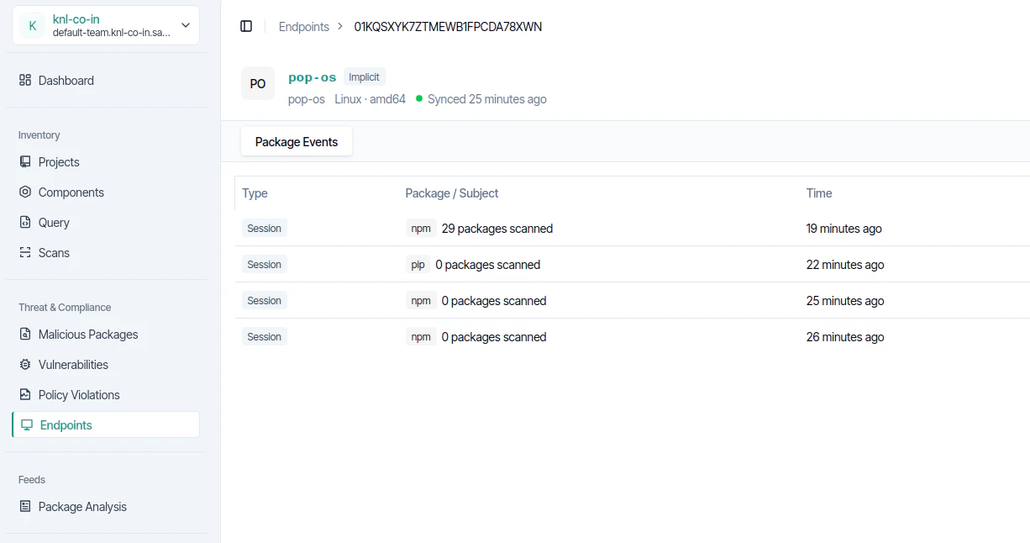Click the npm tag beside 29 packages scanned
This screenshot has height=543, width=1030.
click(x=421, y=229)
